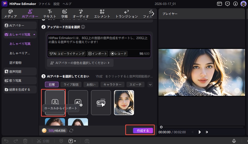
Task: Click the export frame icon in timeline toolbar
Action: pos(87,141)
